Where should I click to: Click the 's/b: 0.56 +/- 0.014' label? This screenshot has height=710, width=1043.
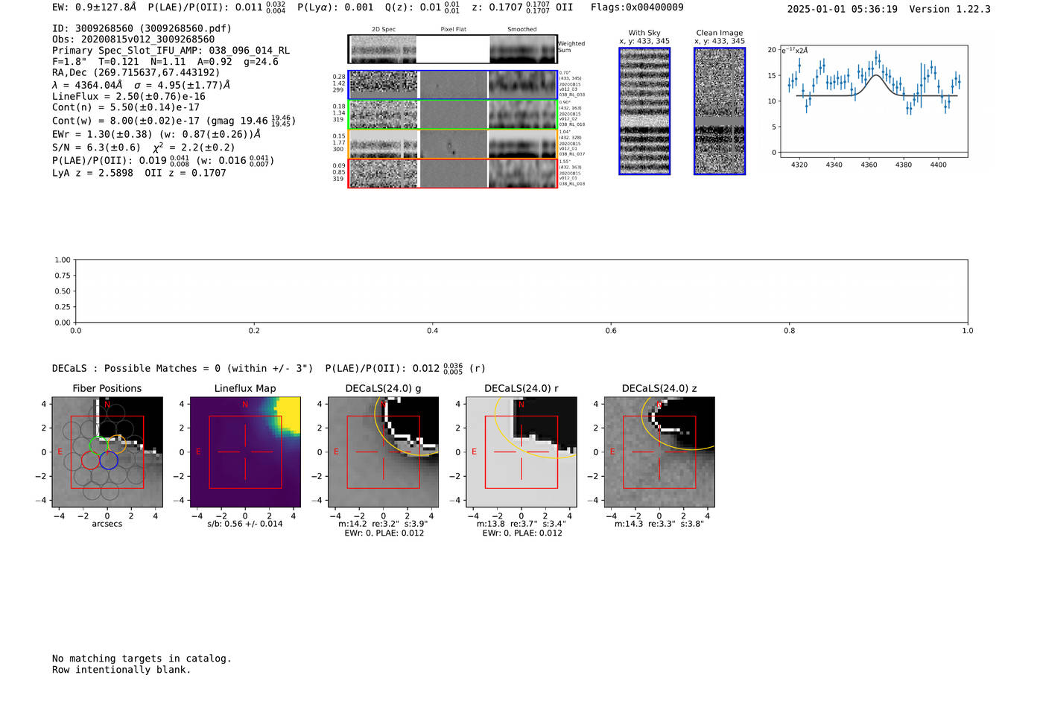(x=245, y=524)
